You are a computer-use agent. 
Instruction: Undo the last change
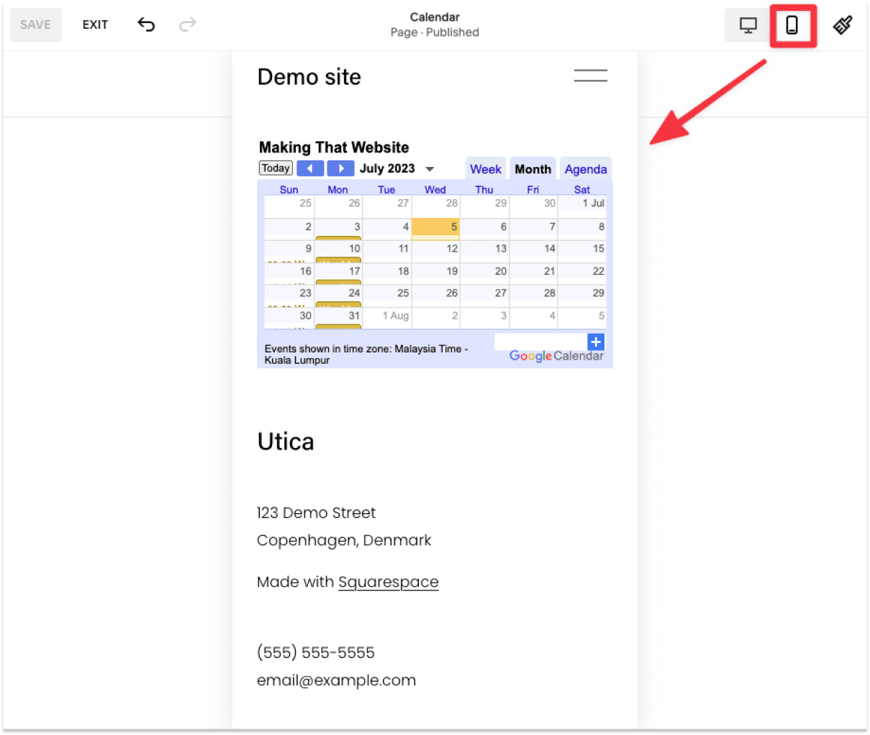[146, 24]
